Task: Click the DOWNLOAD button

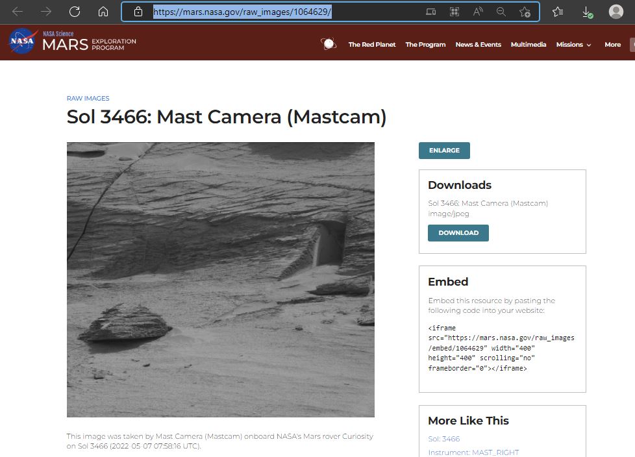Action: (x=458, y=233)
